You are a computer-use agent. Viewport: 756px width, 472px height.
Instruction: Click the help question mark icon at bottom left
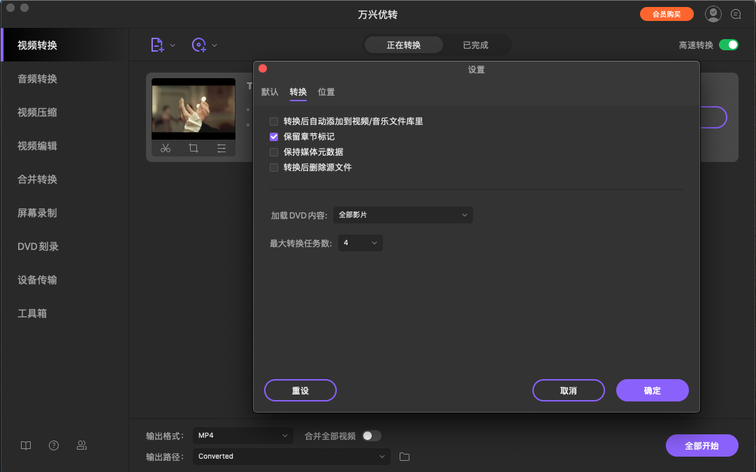point(53,445)
